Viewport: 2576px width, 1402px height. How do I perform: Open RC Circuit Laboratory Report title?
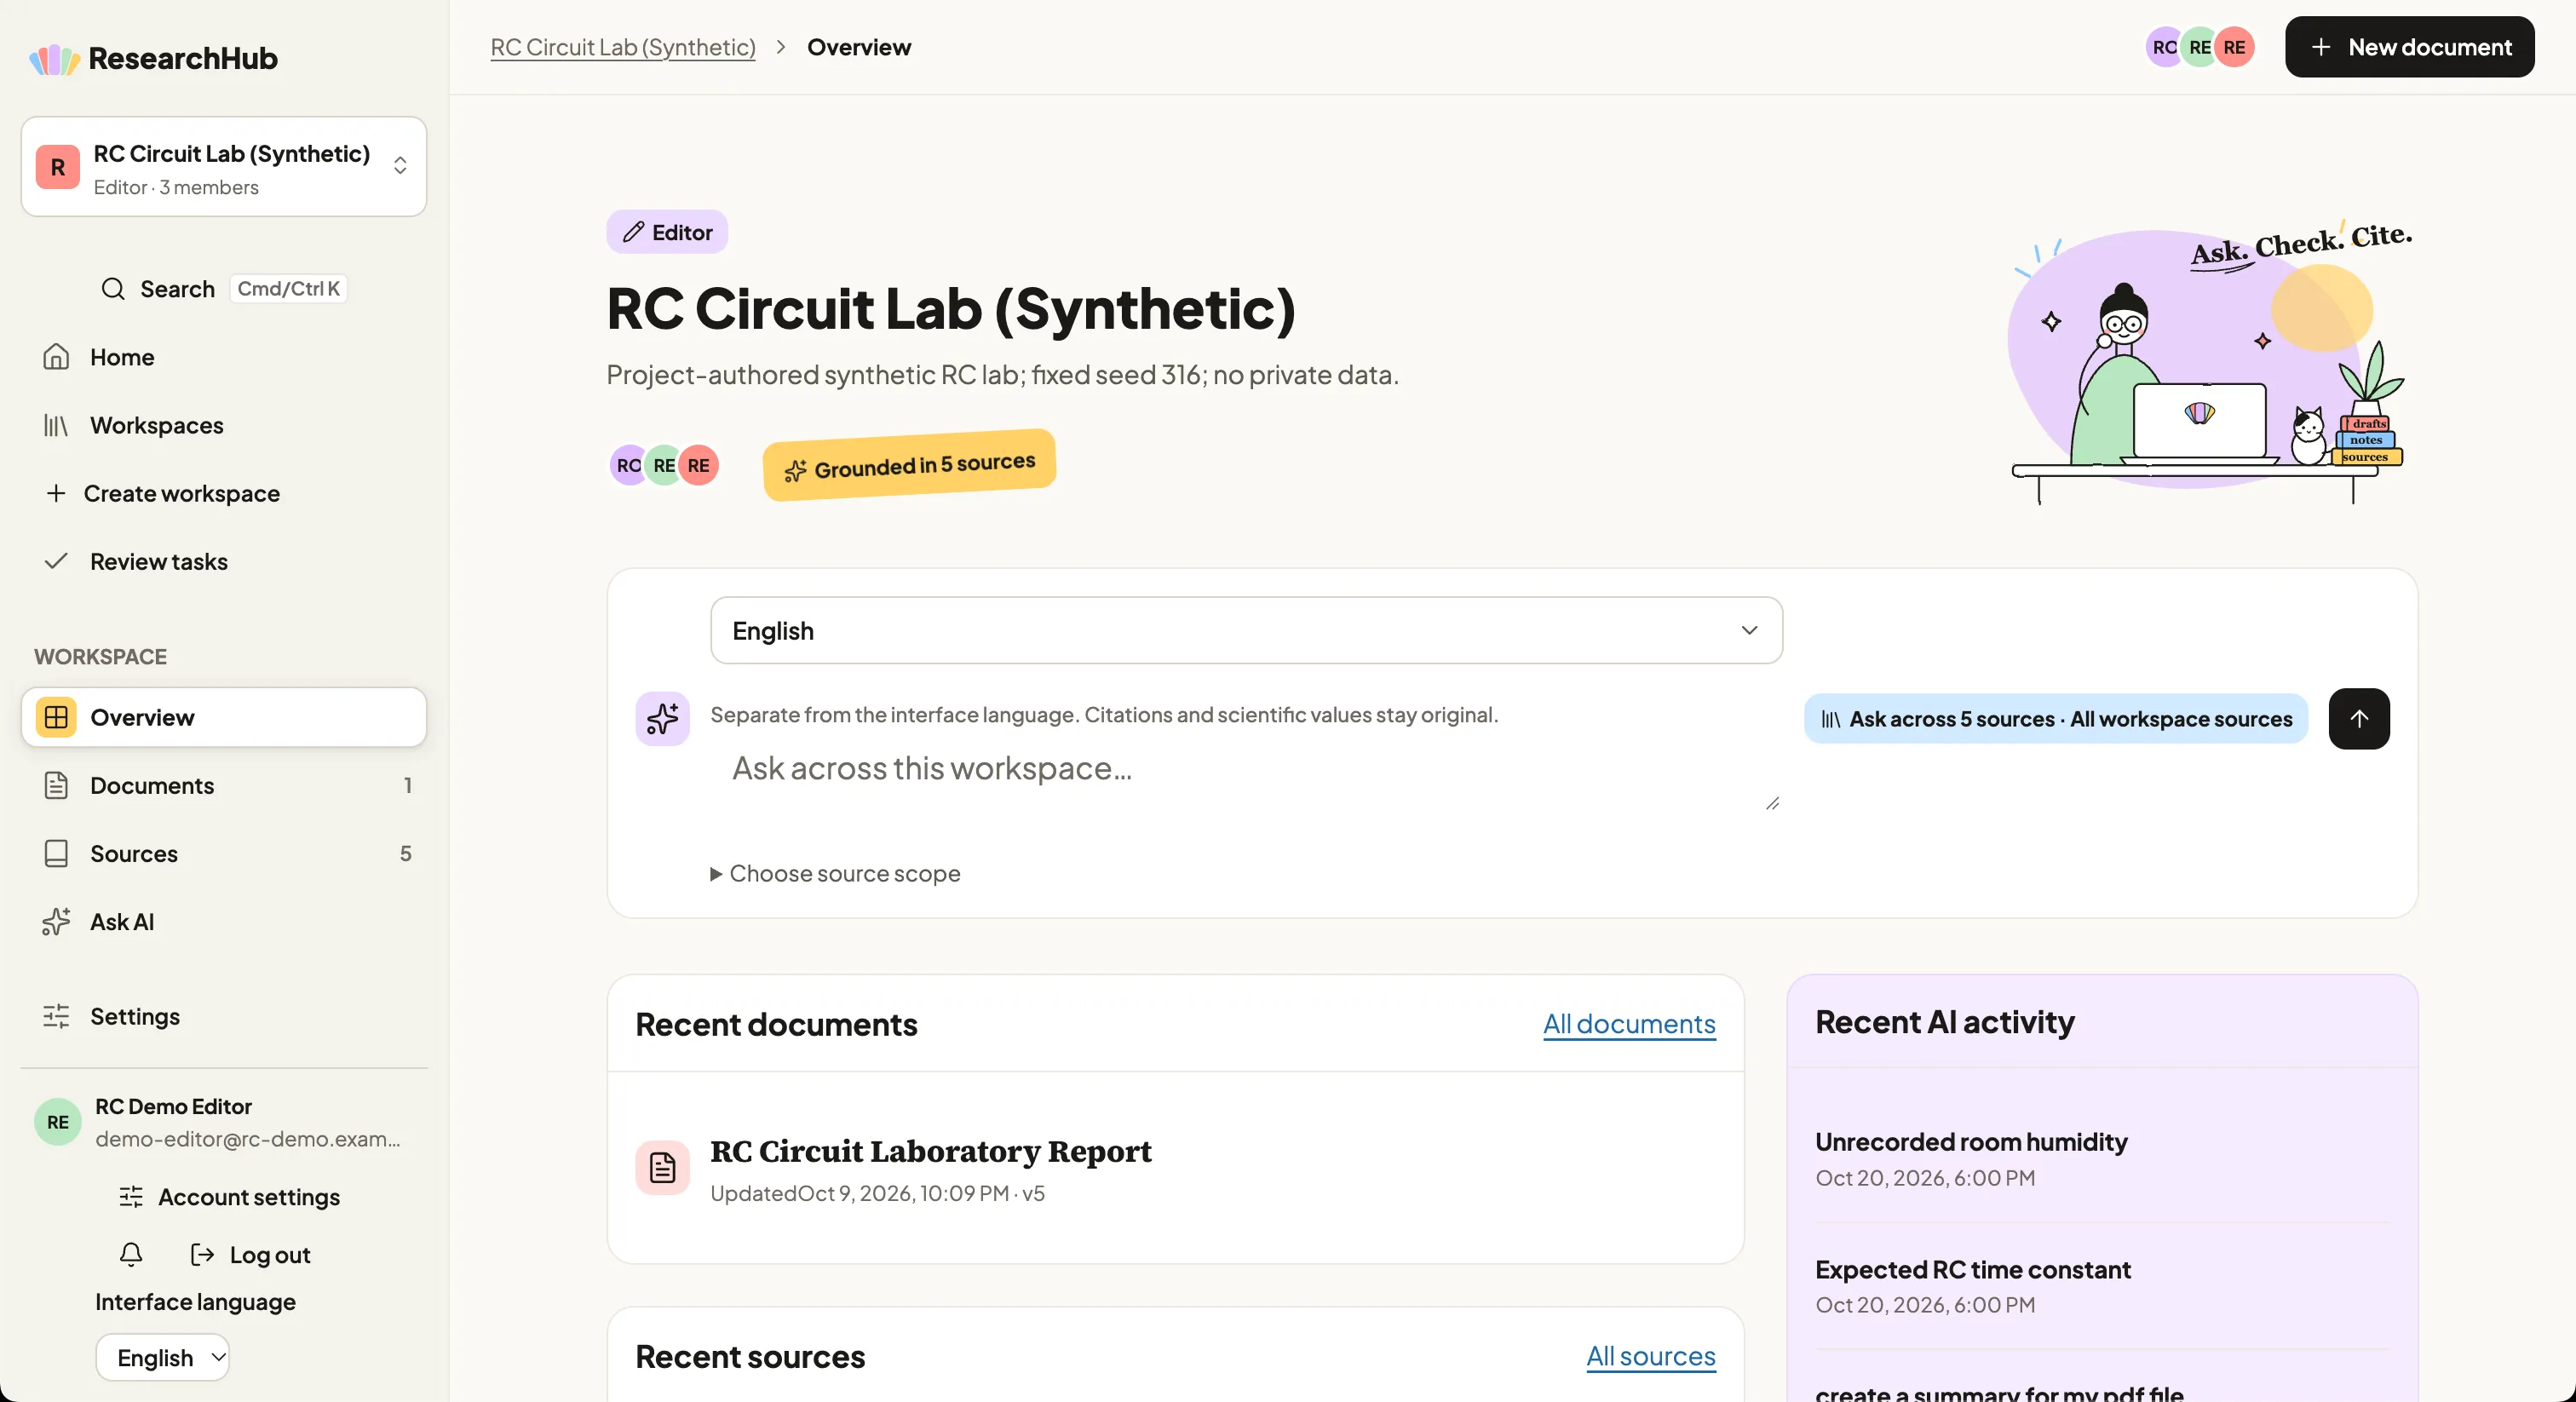click(x=930, y=1150)
